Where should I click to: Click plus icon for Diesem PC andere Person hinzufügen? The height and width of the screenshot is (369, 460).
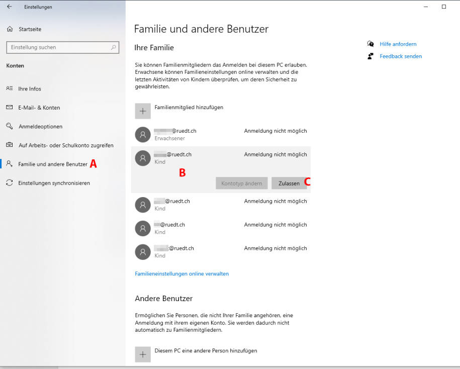143,354
